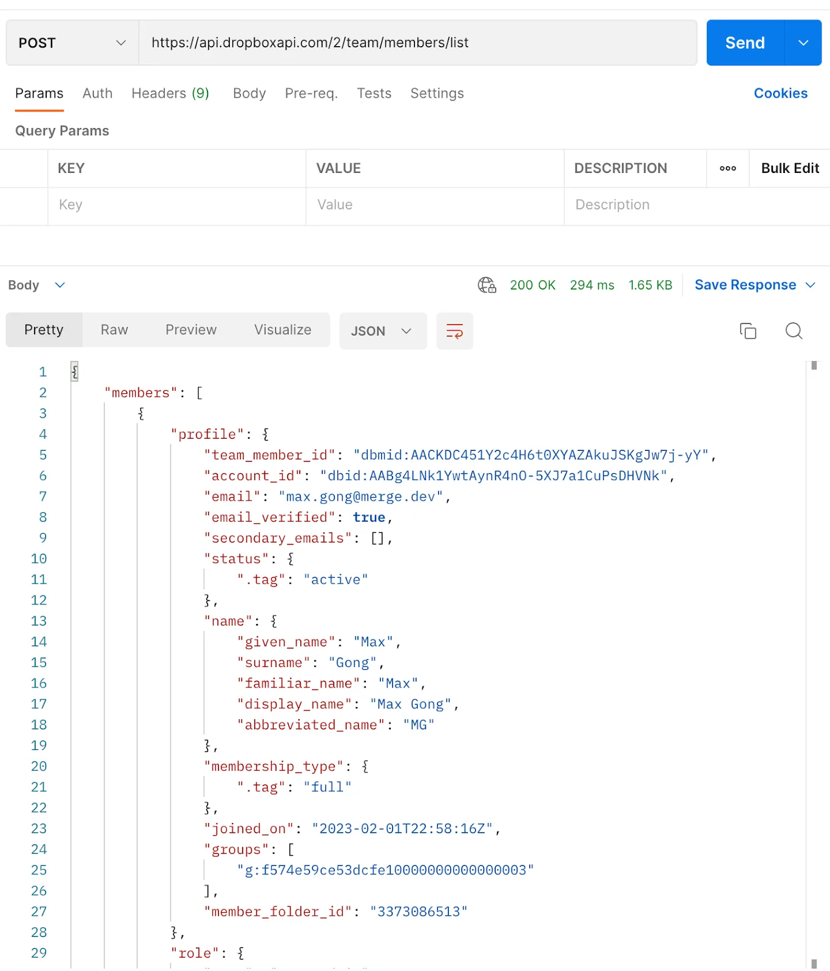The height and width of the screenshot is (971, 830).
Task: Click the 200 OK status text
Action: point(533,285)
